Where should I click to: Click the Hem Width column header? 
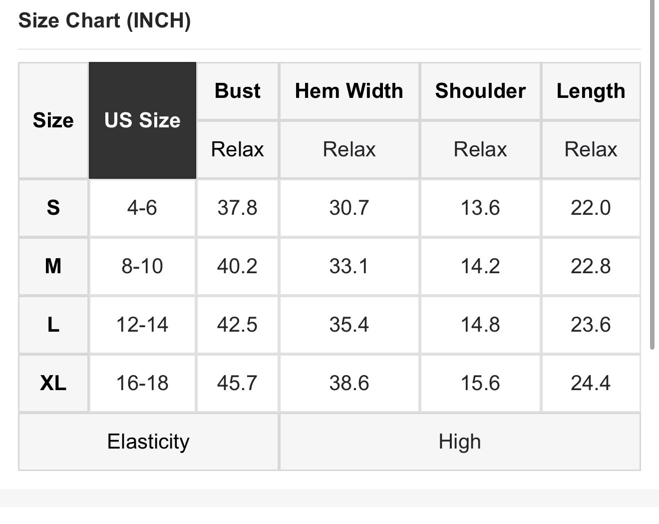coord(349,91)
